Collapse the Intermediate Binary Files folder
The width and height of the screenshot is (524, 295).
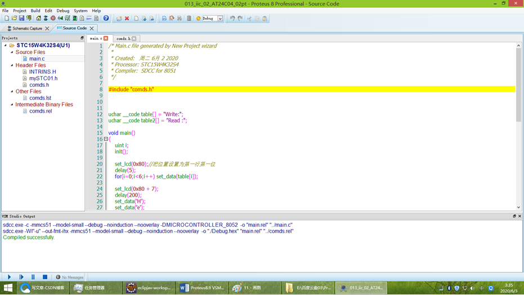pos(12,104)
